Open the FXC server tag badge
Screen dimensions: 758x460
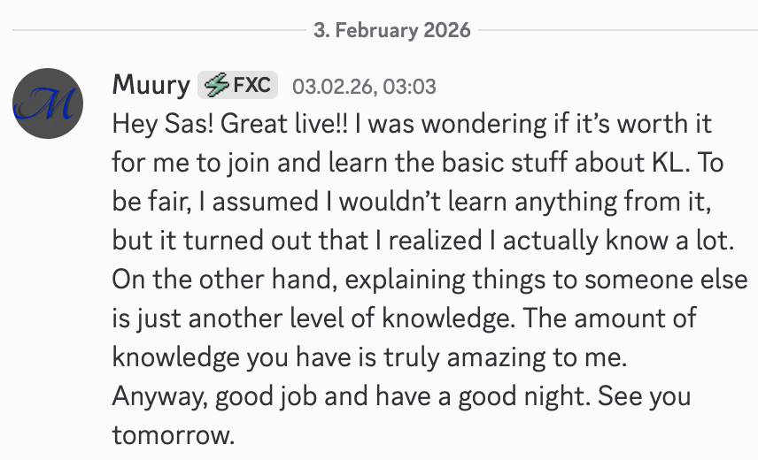point(238,86)
